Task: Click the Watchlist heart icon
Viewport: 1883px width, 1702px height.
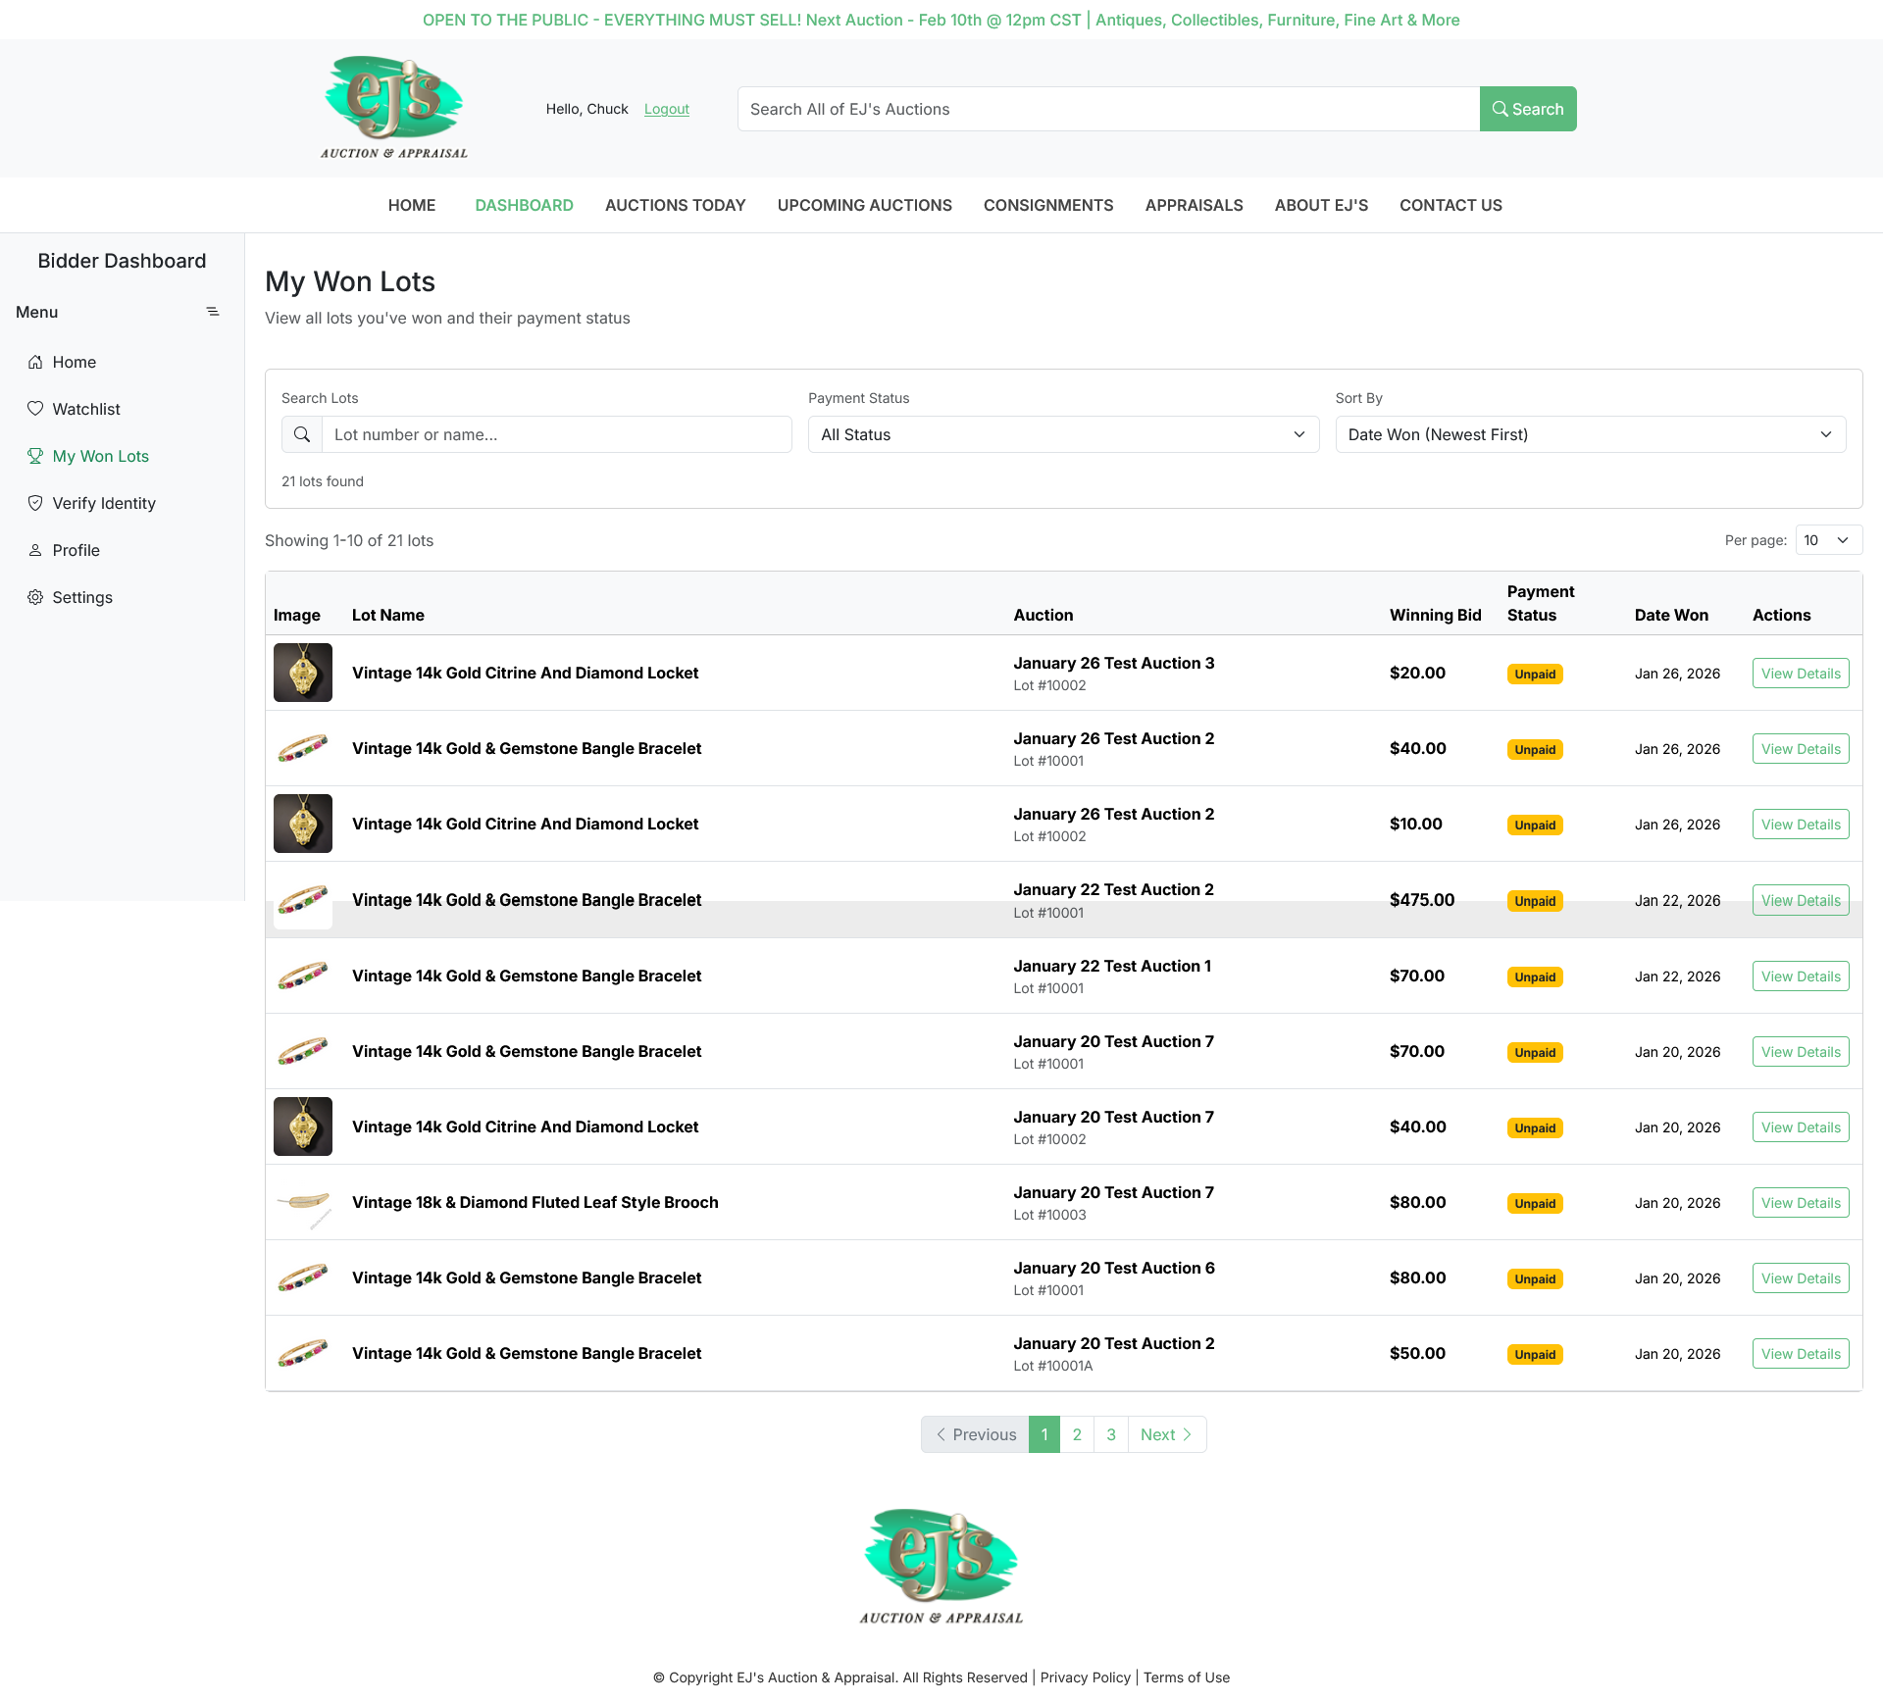Action: point(35,409)
